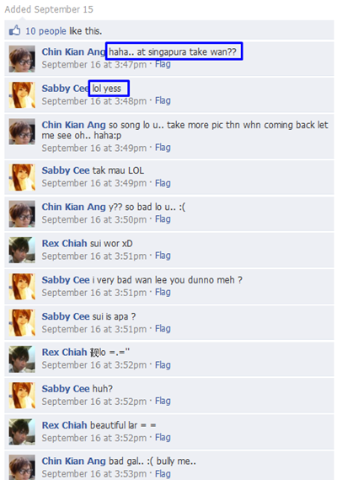
Task: Open Chin Kian Ang's name on 'so song lo u' comment
Action: [x=73, y=125]
